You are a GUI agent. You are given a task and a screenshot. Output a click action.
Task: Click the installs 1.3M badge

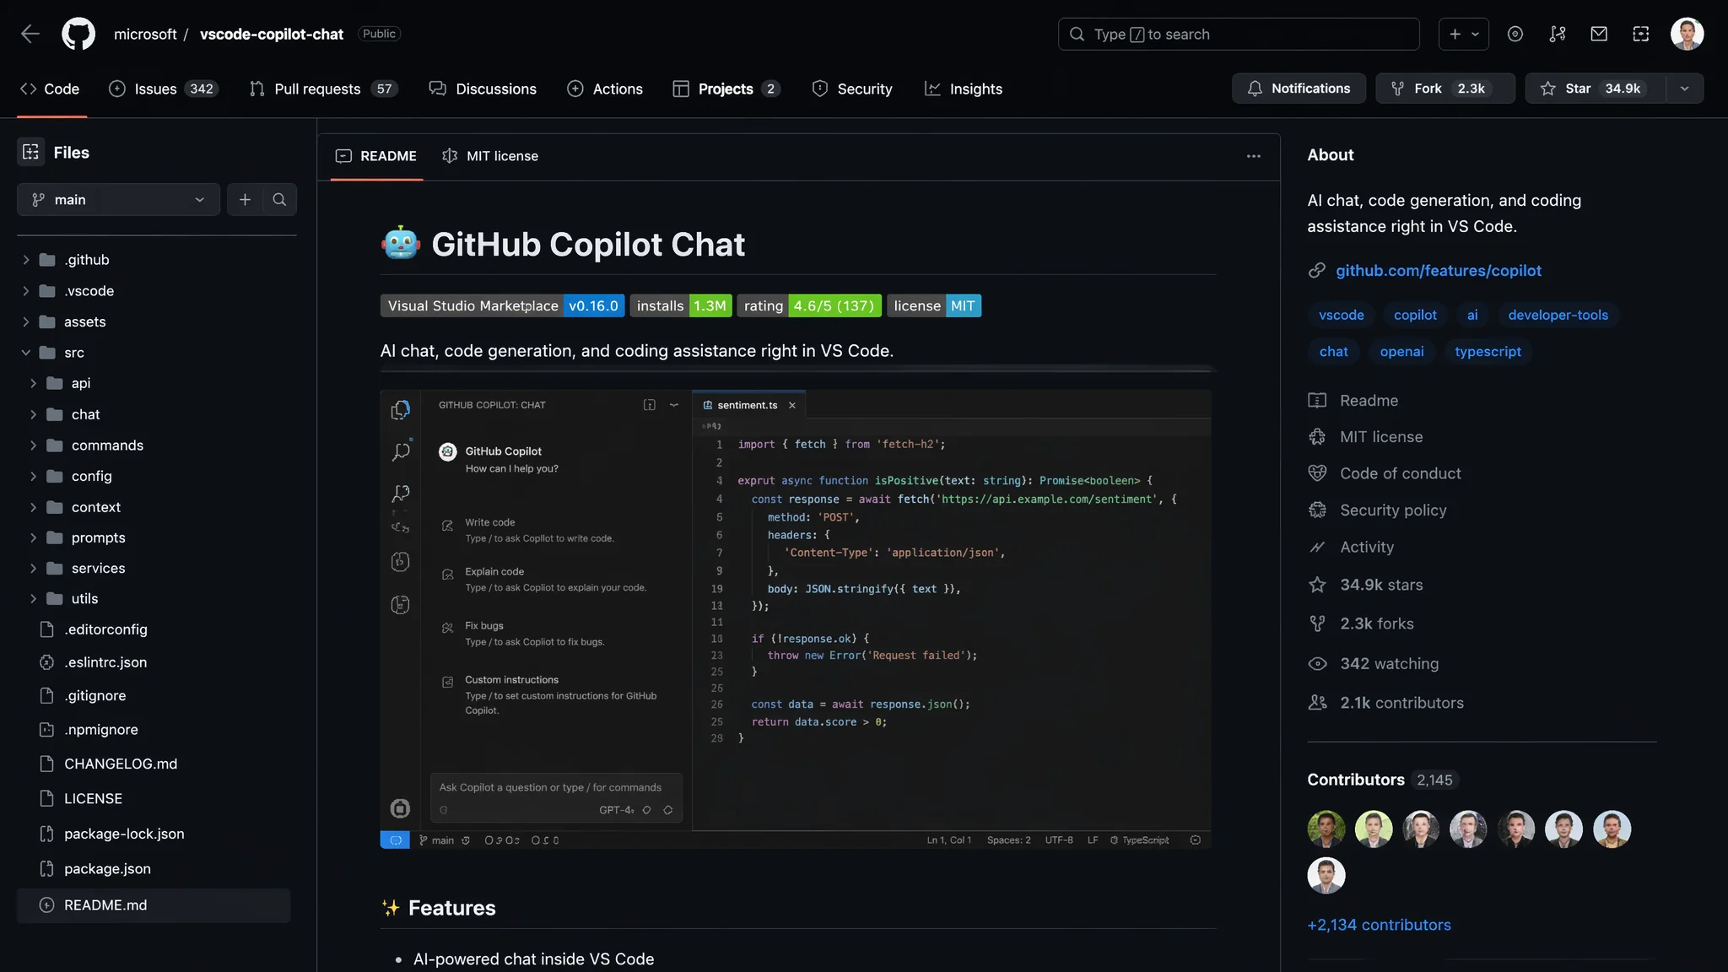pos(681,305)
